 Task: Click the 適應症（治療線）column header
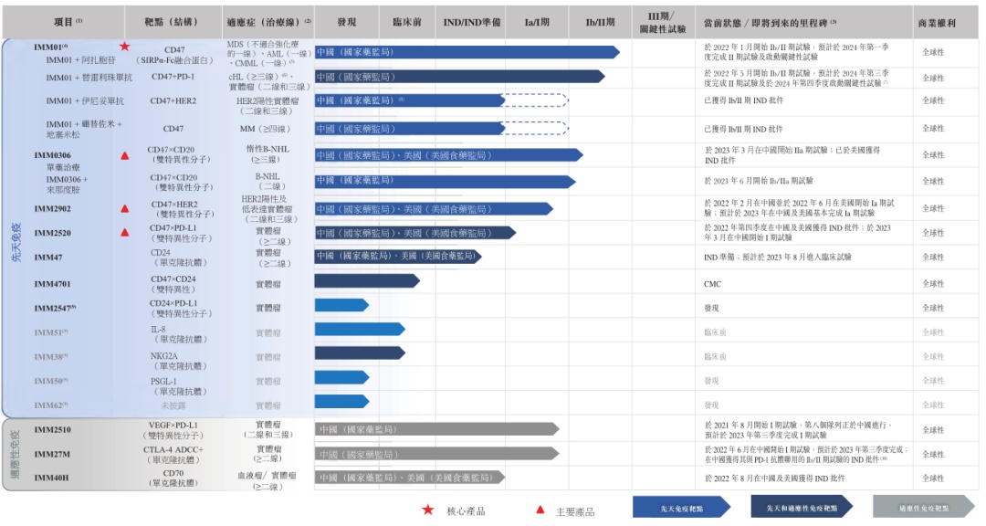tap(268, 22)
